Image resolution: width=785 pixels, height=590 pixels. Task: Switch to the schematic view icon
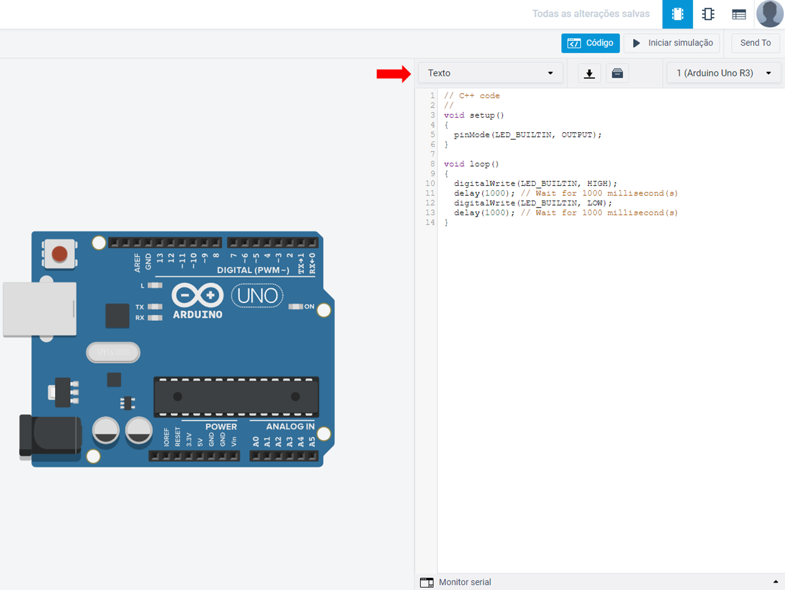pos(708,14)
